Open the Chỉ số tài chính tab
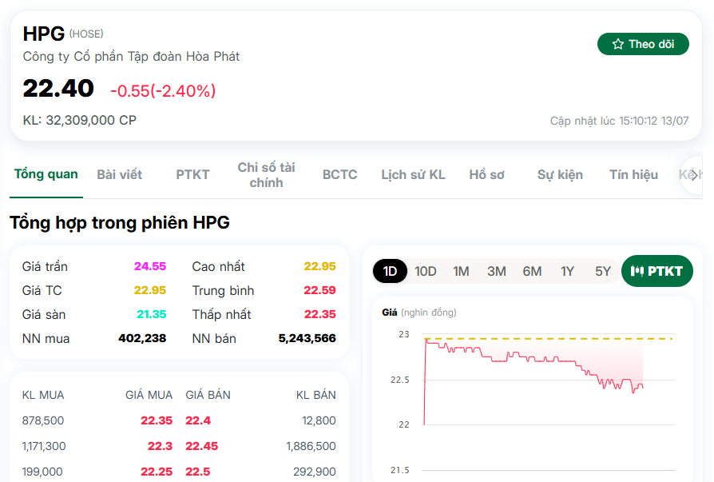 (267, 174)
